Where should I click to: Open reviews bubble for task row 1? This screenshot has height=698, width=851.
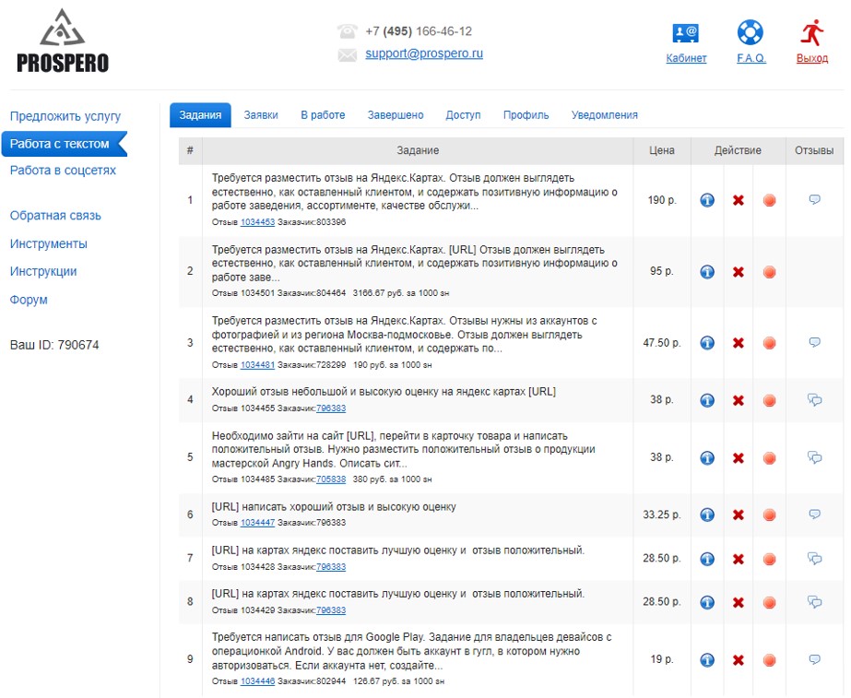pyautogui.click(x=814, y=200)
